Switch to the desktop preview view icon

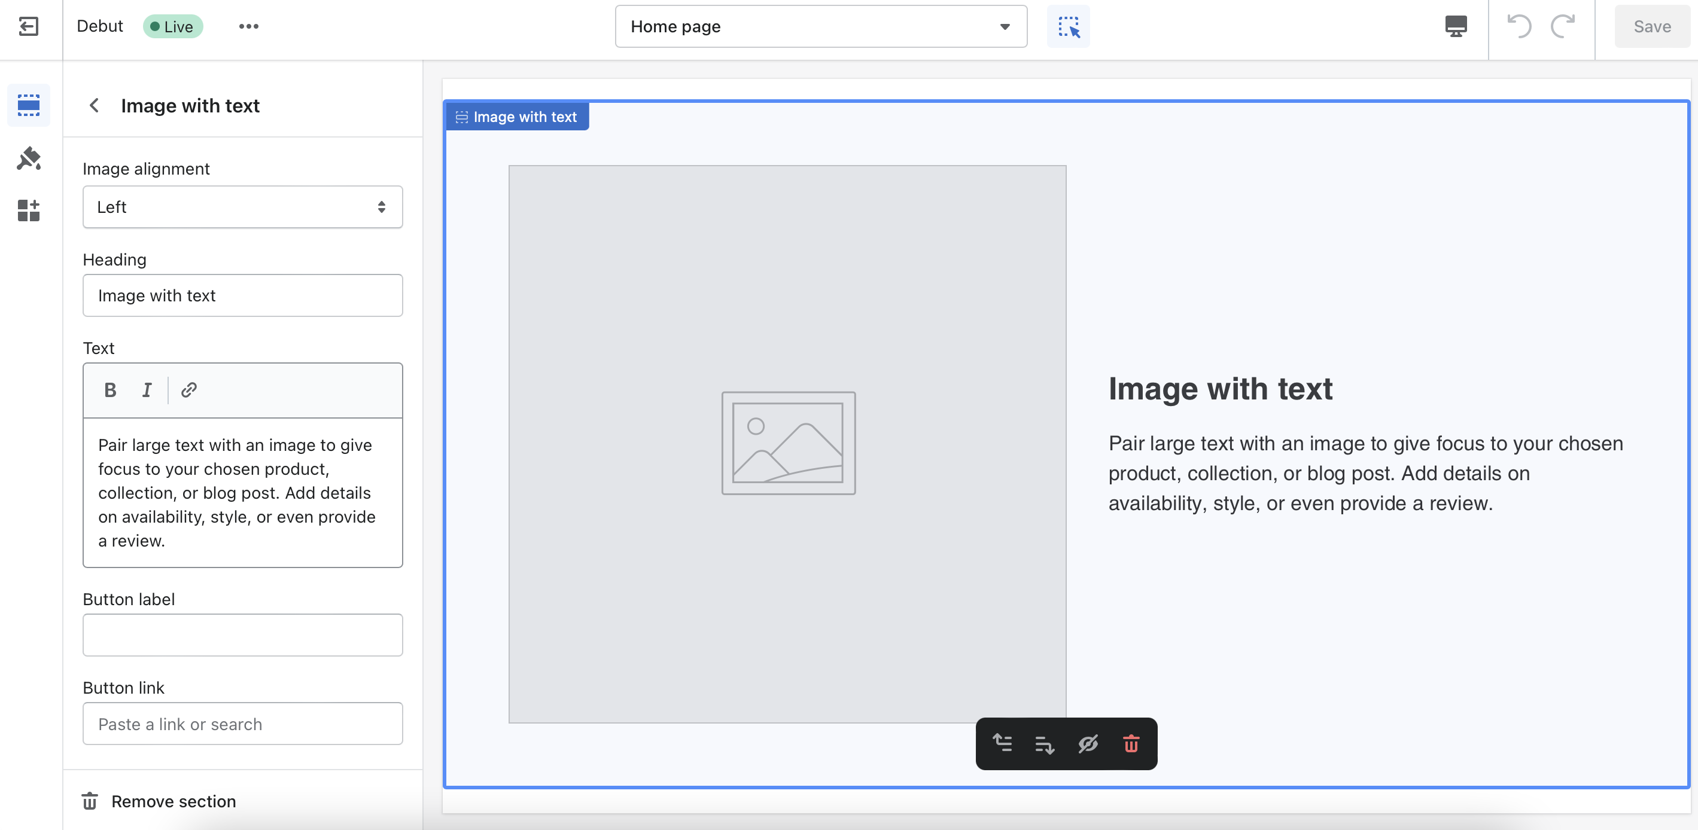(x=1456, y=26)
